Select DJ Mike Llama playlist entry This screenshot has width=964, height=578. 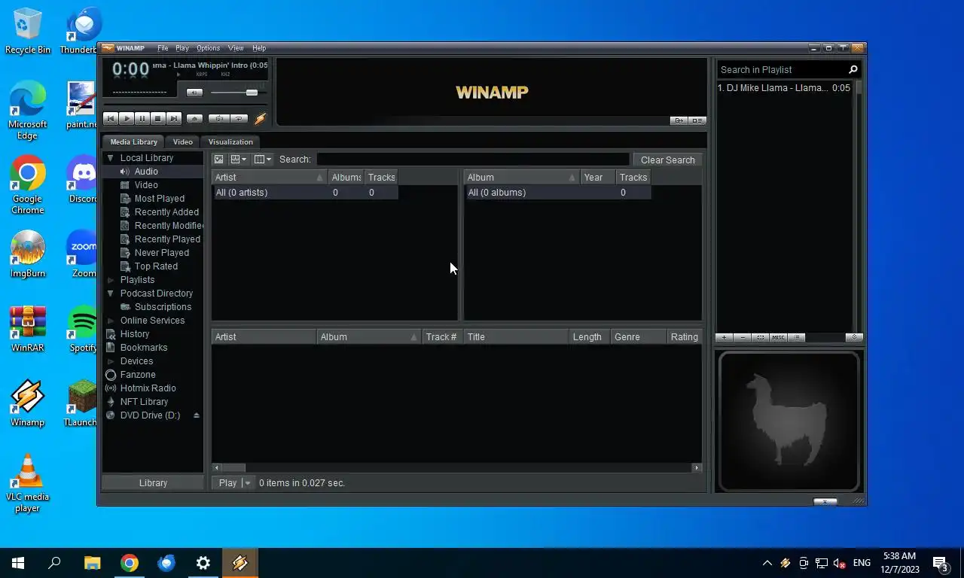[784, 88]
